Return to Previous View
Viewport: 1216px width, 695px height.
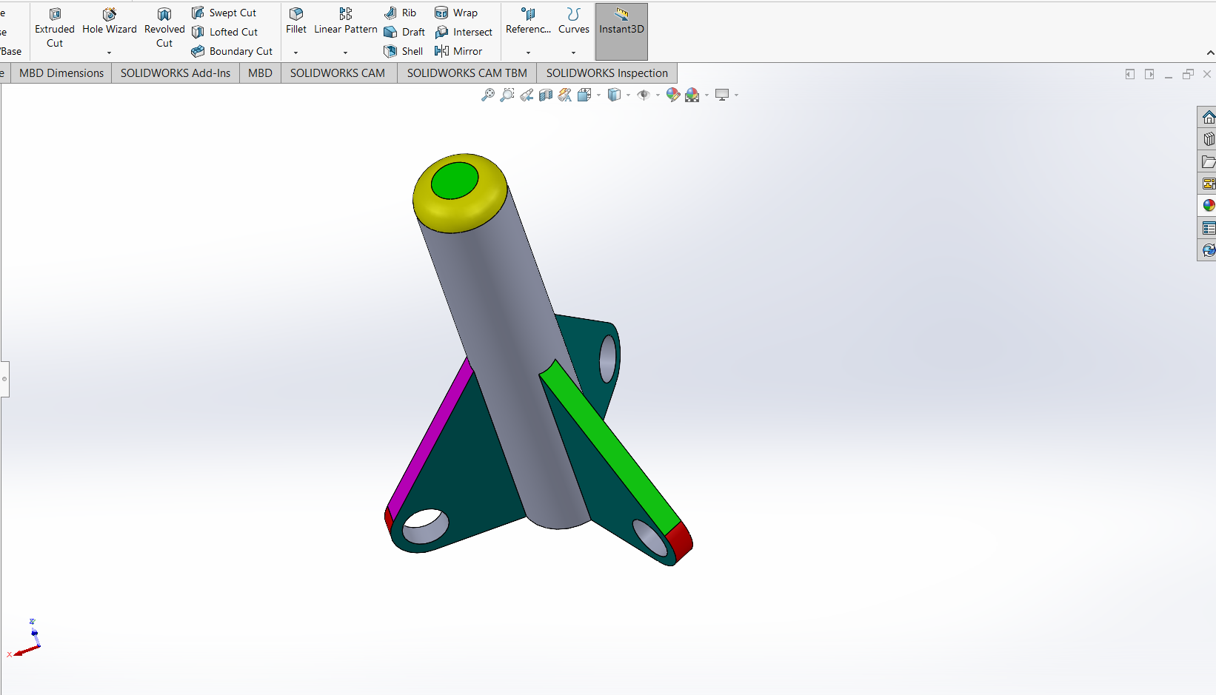[x=527, y=95]
